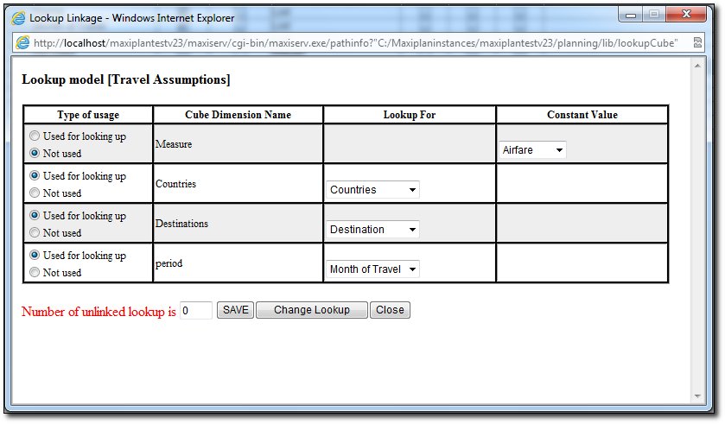This screenshot has width=725, height=424.
Task: Click the Change Lookup button
Action: 311,310
